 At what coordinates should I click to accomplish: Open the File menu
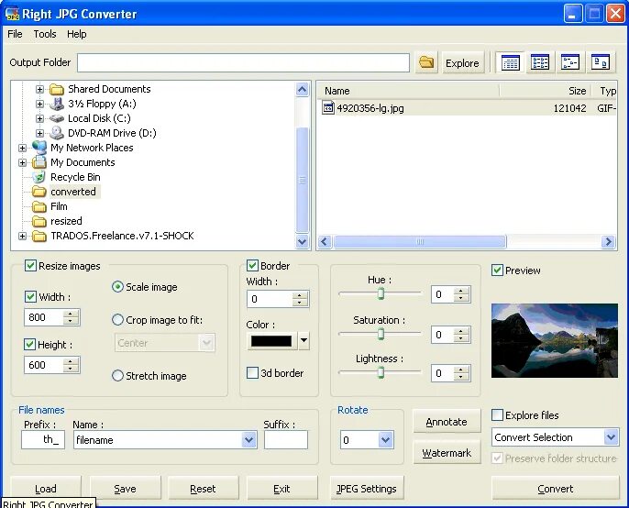(15, 34)
